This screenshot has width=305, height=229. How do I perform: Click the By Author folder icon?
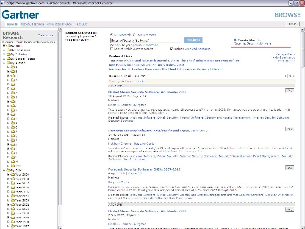click(8, 63)
